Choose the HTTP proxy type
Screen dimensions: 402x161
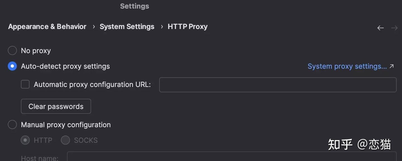pyautogui.click(x=25, y=140)
